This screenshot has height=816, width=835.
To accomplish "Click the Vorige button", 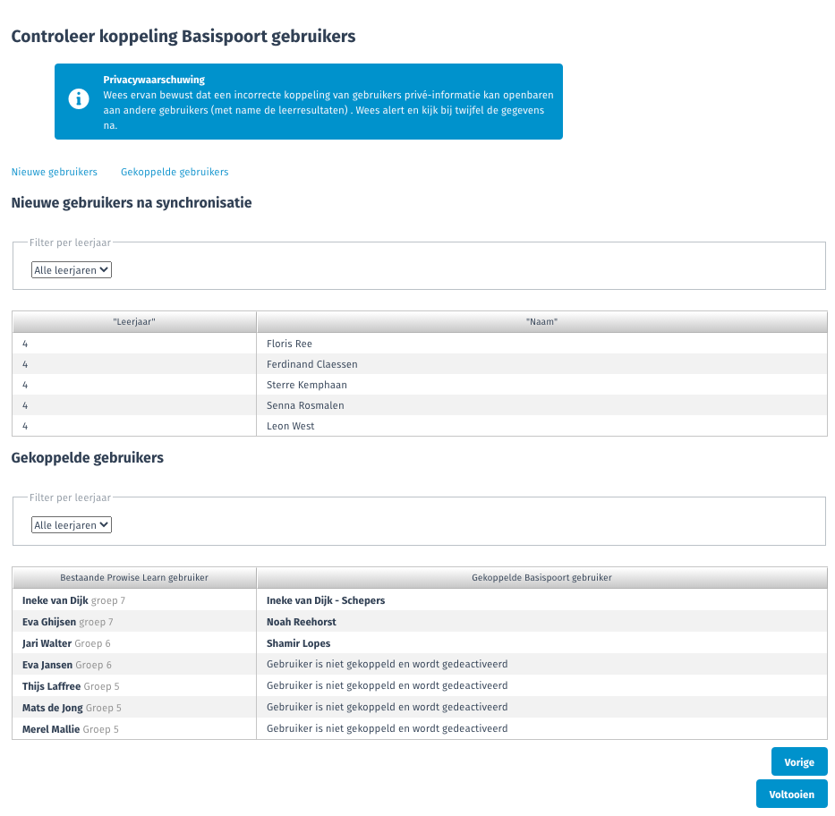I will click(x=798, y=762).
